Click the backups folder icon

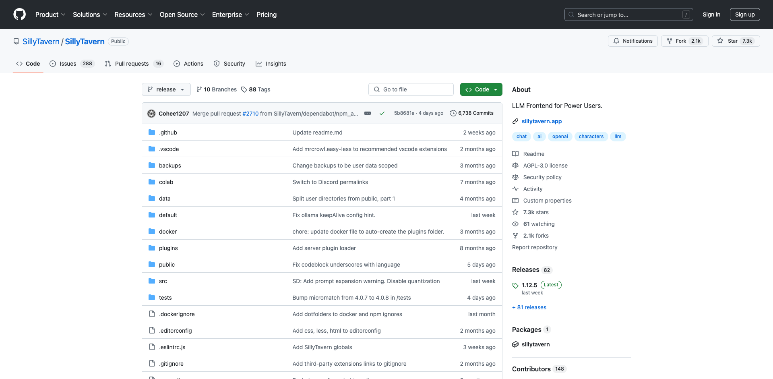[152, 166]
